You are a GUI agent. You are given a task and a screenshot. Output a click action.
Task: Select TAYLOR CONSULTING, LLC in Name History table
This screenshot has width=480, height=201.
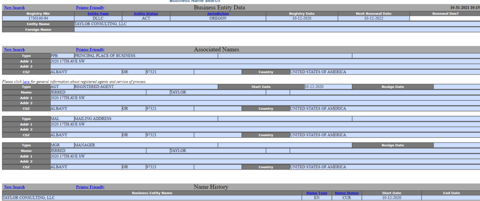(x=29, y=198)
